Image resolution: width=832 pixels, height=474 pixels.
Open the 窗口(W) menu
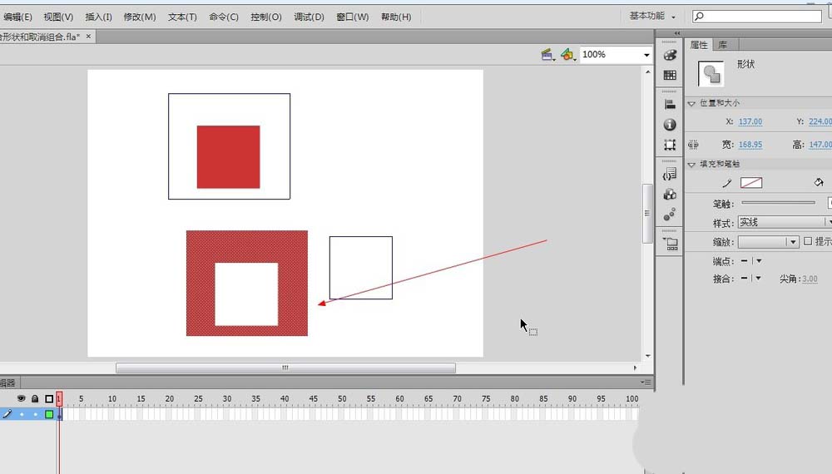tap(352, 17)
